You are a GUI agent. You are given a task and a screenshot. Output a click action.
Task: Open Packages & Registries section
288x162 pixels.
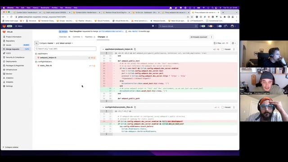point(15,66)
